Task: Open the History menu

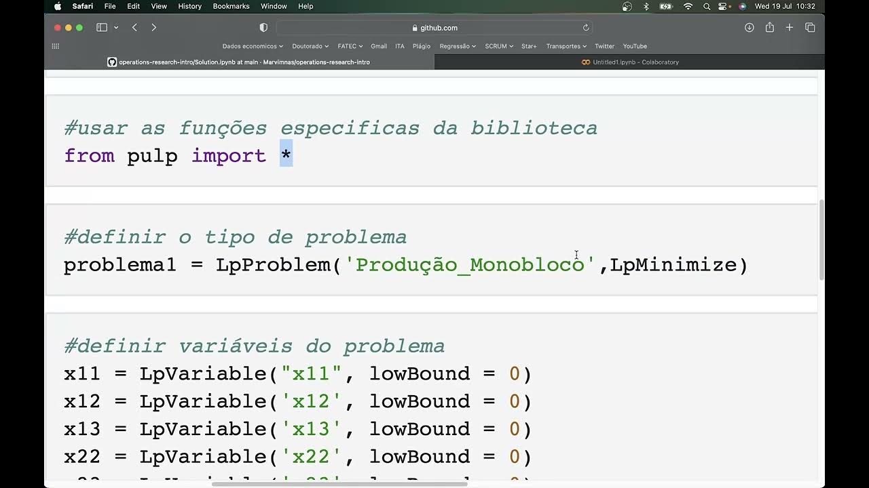Action: coord(189,6)
